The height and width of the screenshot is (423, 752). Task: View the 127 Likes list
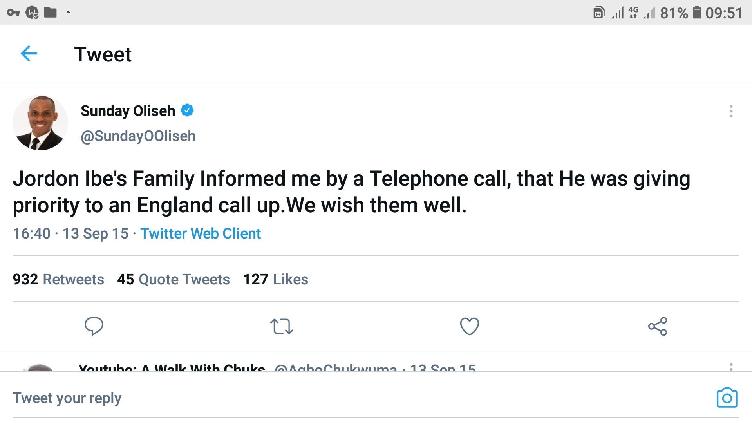[x=276, y=279]
